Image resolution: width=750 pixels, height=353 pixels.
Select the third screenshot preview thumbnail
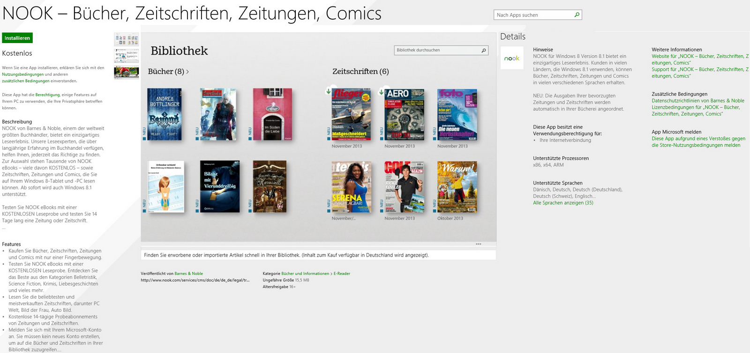click(126, 72)
